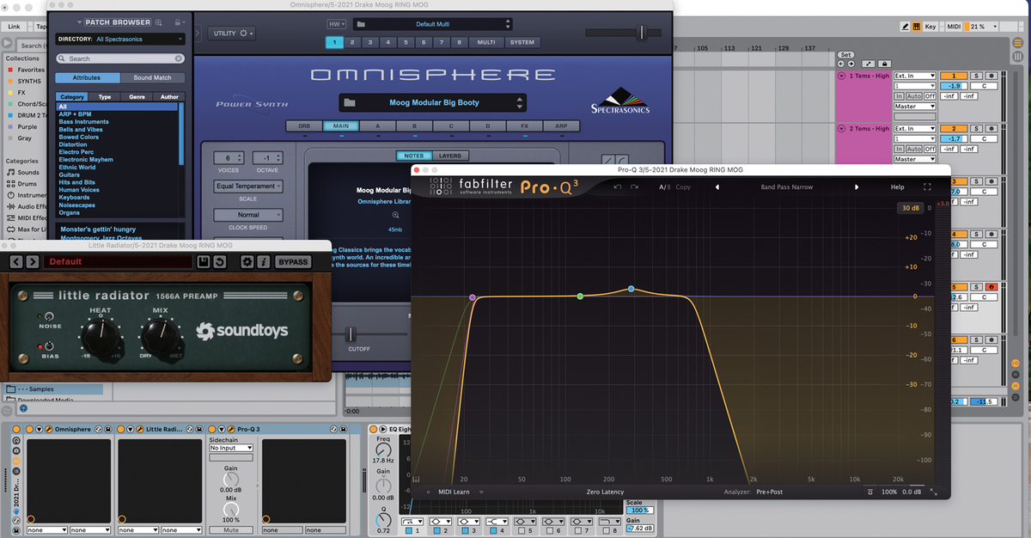Click the folder icon beside Default Multi
The image size is (1031, 538).
click(359, 24)
